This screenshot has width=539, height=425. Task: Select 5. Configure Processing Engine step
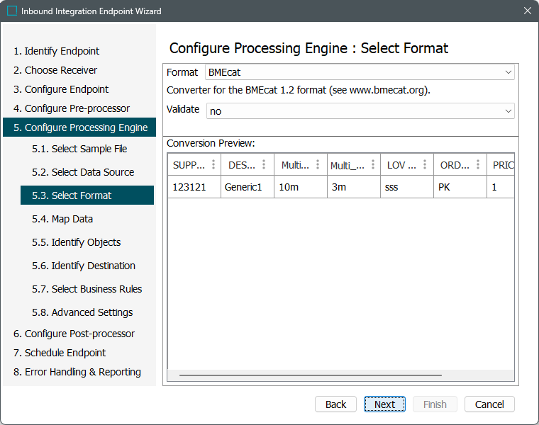[x=80, y=127]
